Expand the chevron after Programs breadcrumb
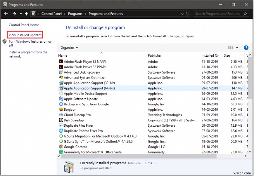This screenshot has width=254, height=176. [x=85, y=14]
